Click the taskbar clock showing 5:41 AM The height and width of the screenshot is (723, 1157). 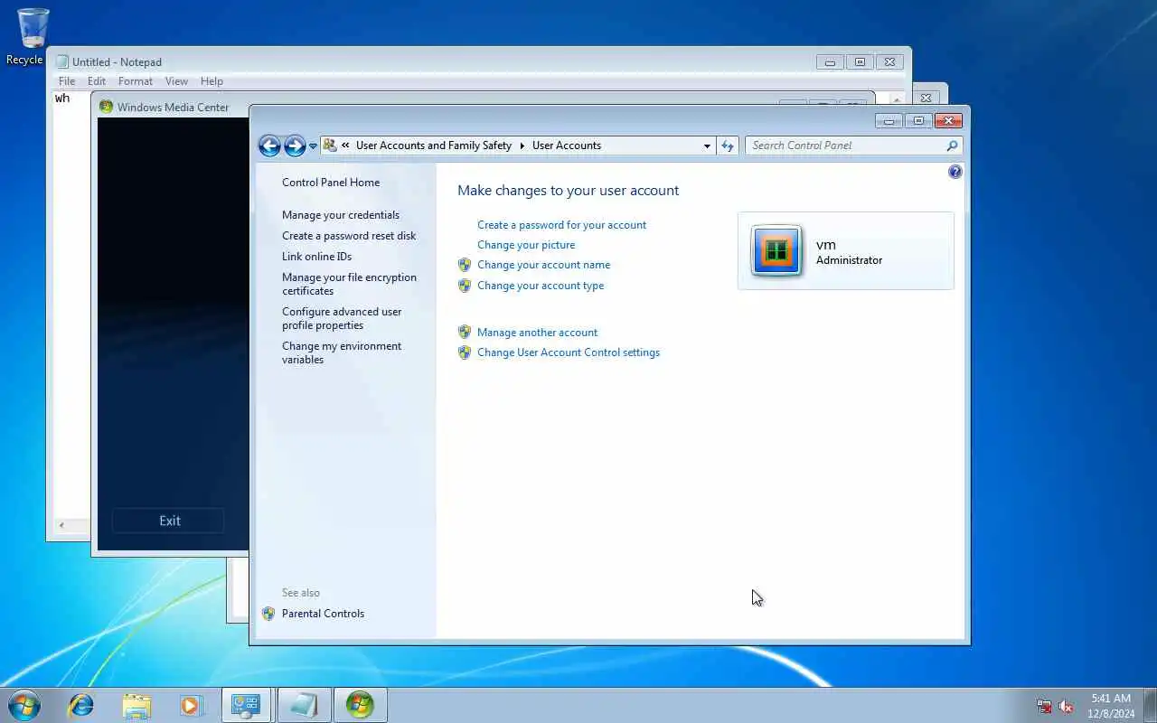point(1111,705)
